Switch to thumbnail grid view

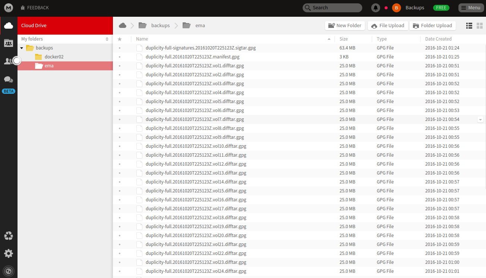coord(479,26)
